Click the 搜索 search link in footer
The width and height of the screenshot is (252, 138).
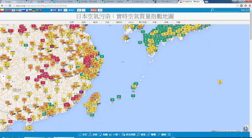pyautogui.click(x=141, y=134)
